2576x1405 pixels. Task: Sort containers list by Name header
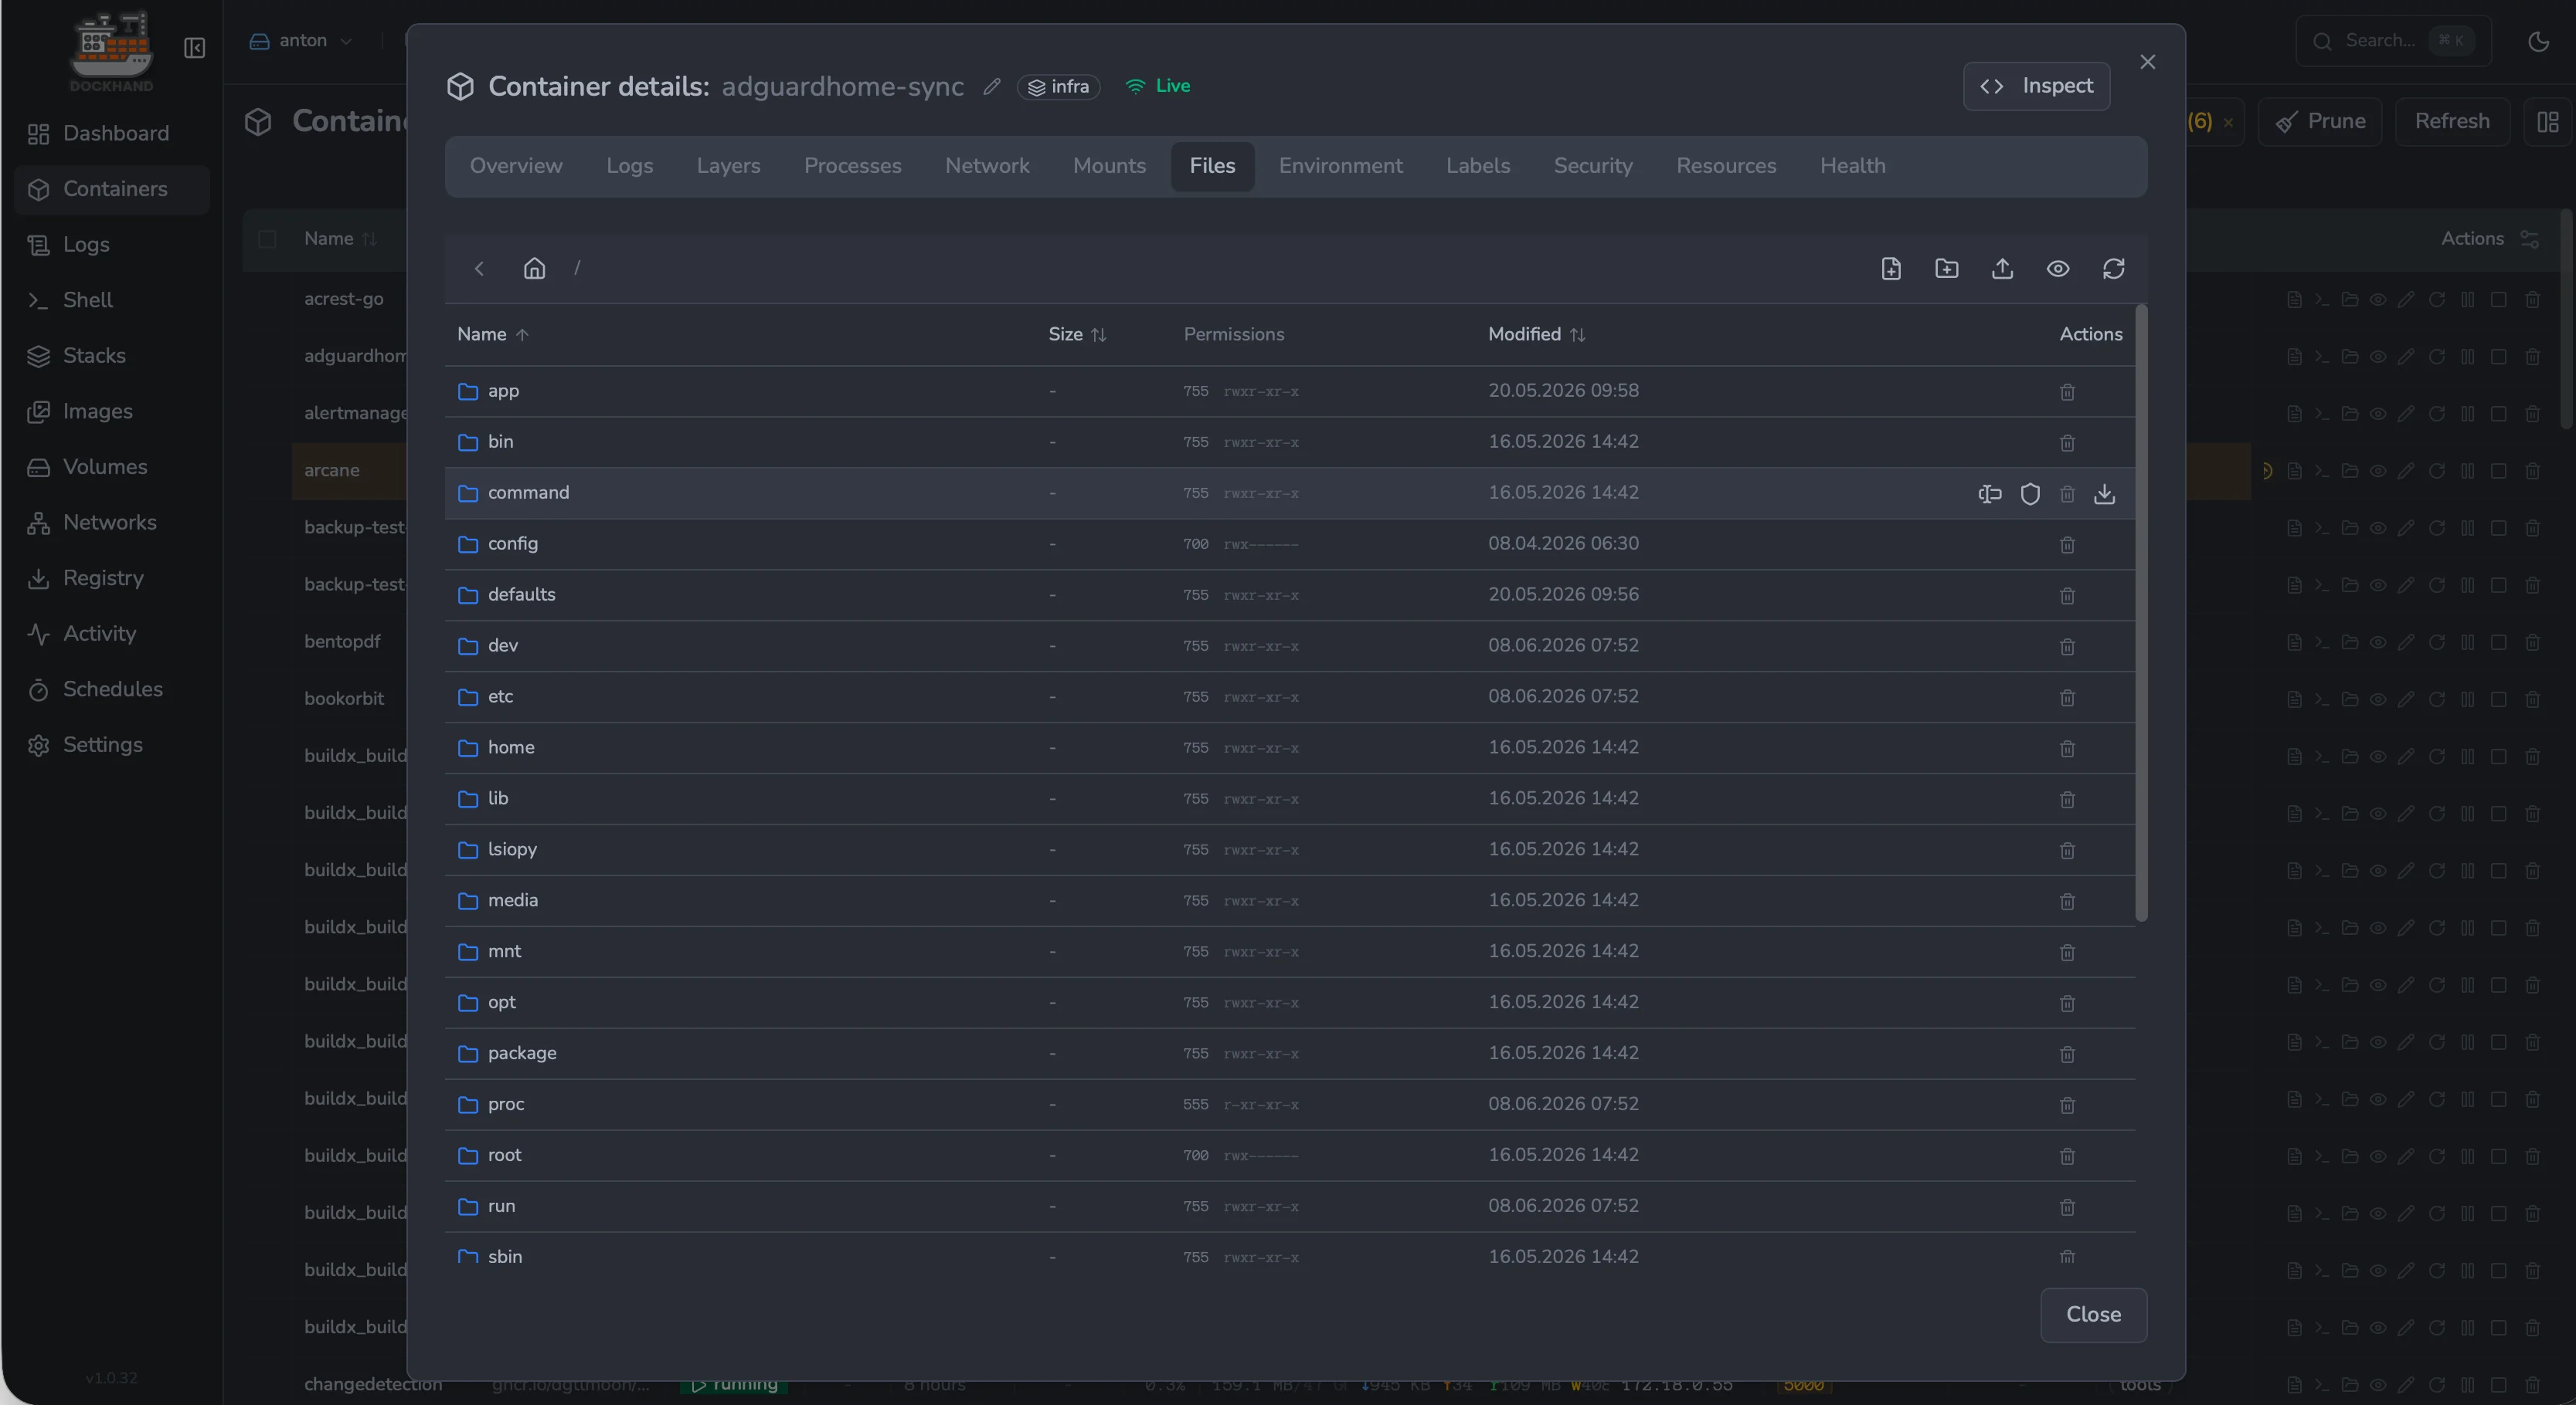pos(340,239)
